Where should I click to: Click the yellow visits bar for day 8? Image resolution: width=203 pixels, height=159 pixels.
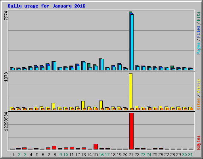[x=53, y=107]
